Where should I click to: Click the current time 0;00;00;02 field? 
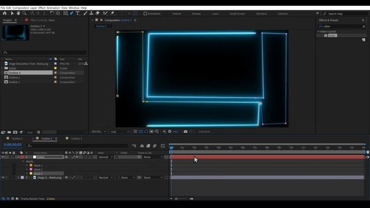click(13, 145)
